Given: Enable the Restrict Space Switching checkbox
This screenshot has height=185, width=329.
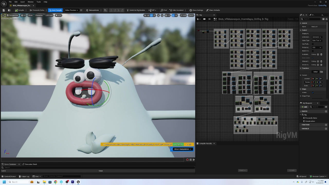Looking at the screenshot, I should coord(313,51).
